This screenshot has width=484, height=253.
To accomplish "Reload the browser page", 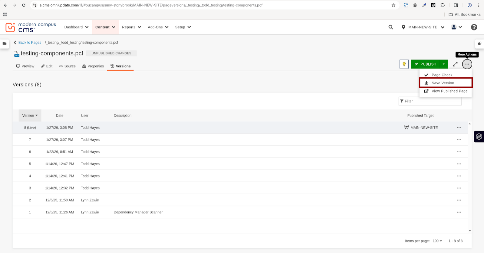I will (24, 5).
